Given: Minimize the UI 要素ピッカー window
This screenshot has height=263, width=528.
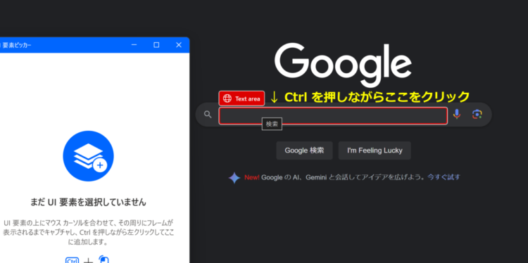Looking at the screenshot, I should (134, 45).
